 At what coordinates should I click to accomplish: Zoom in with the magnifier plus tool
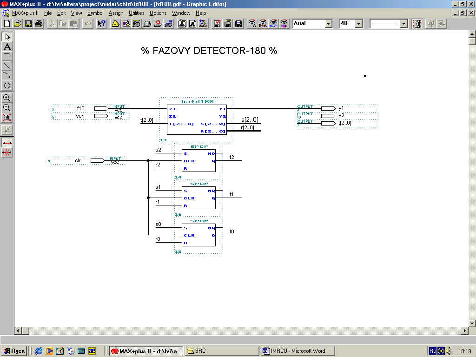[x=7, y=98]
